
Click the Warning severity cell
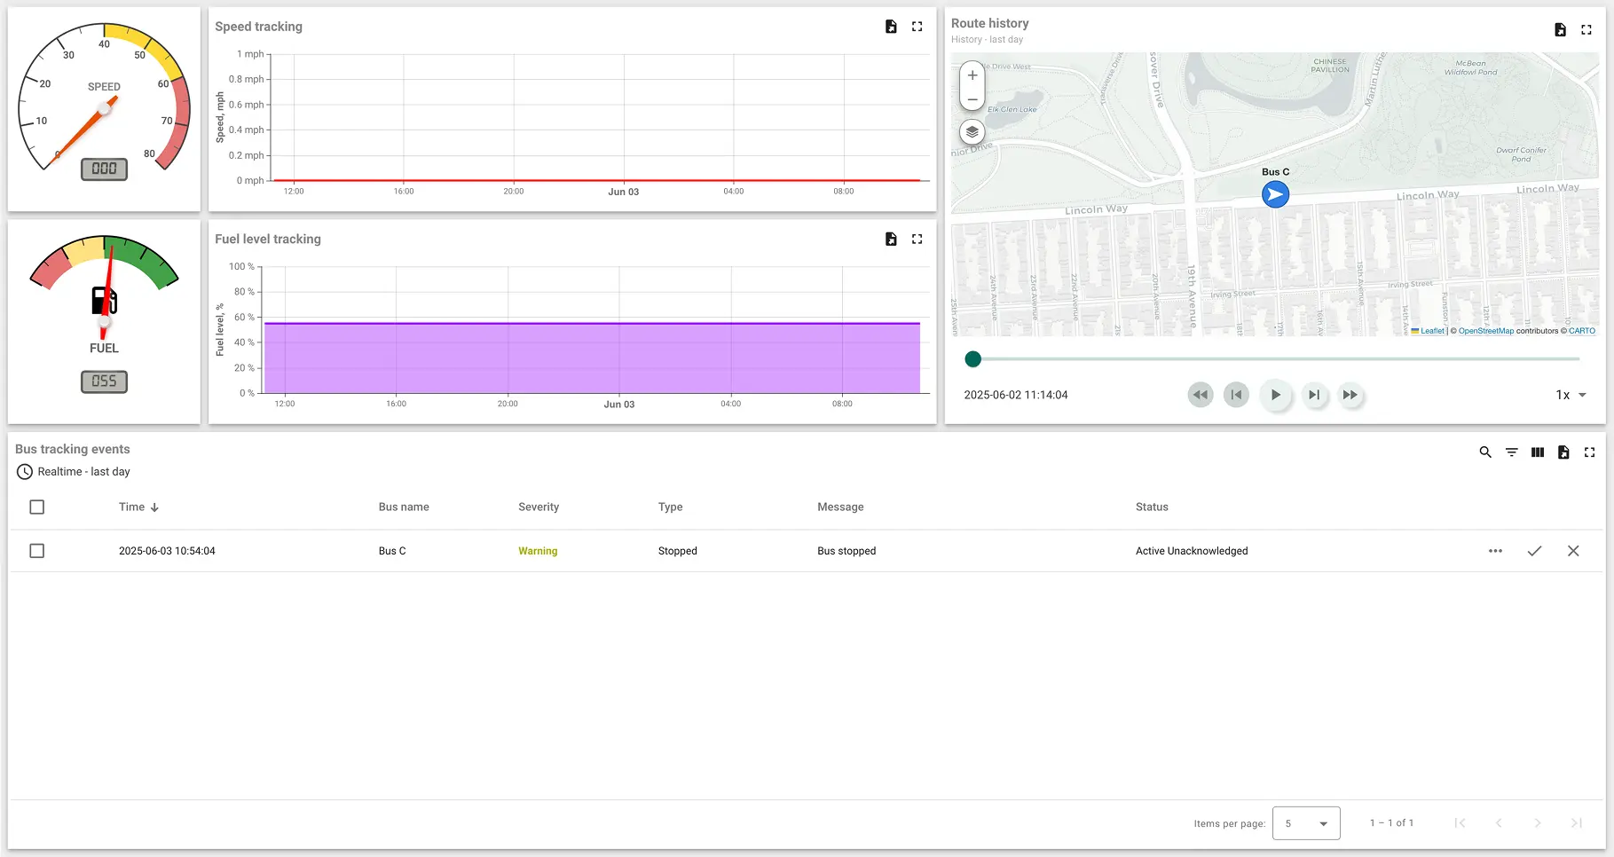coord(538,551)
